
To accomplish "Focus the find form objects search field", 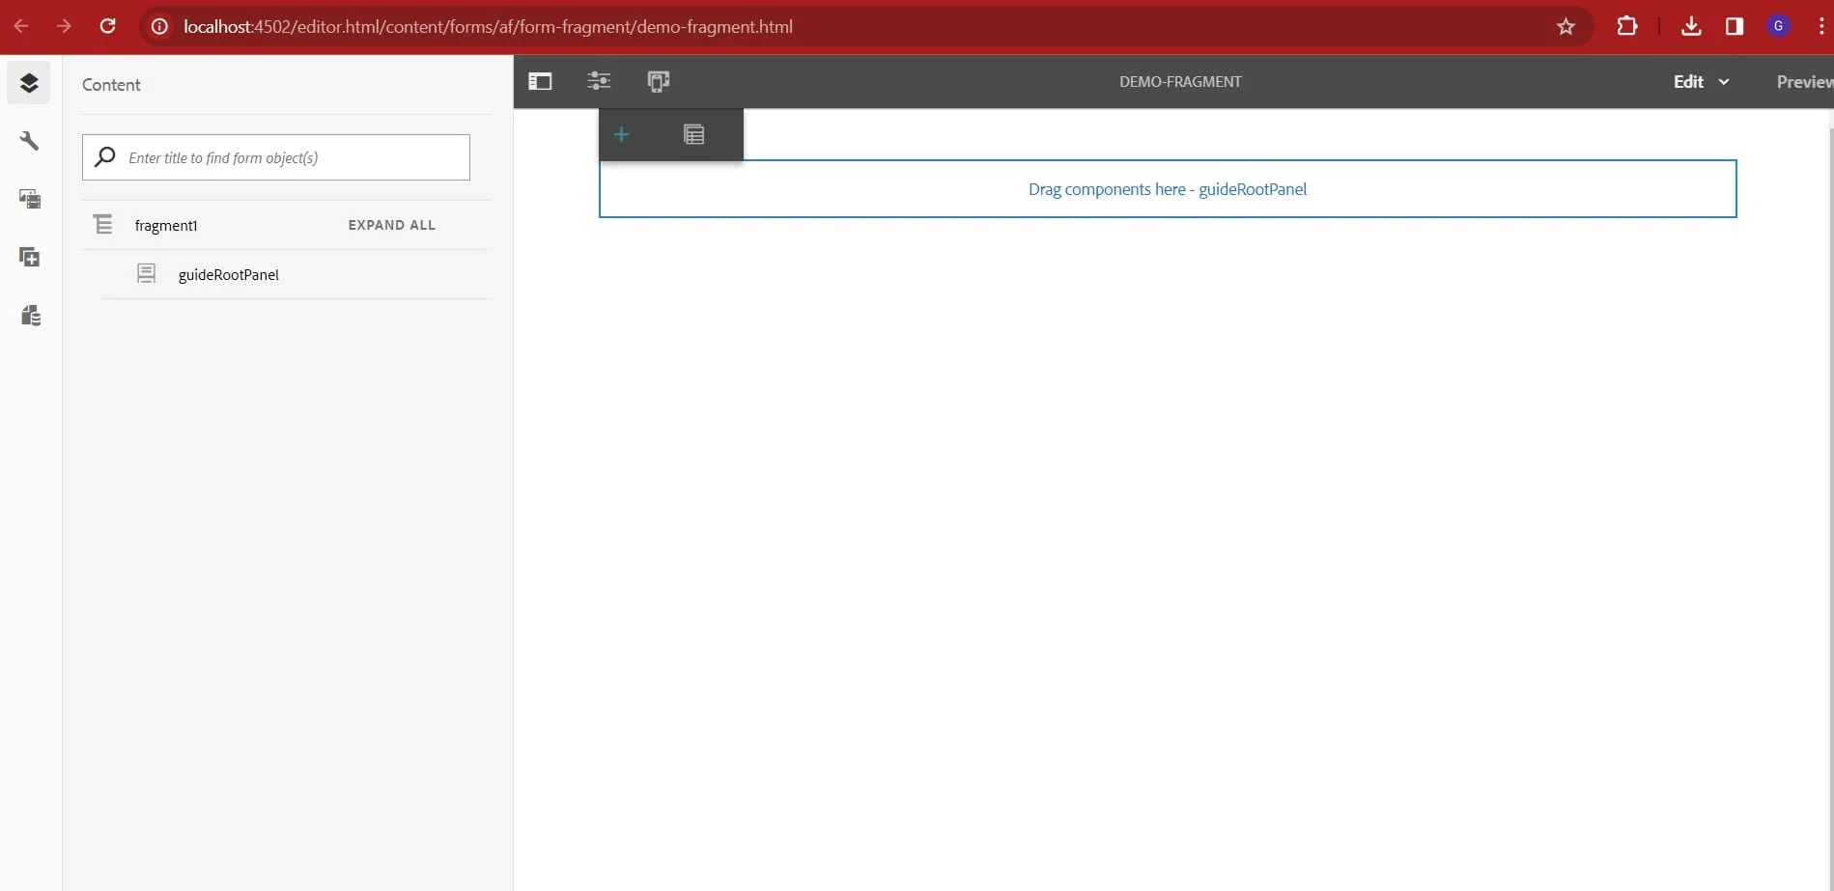I will click(276, 157).
